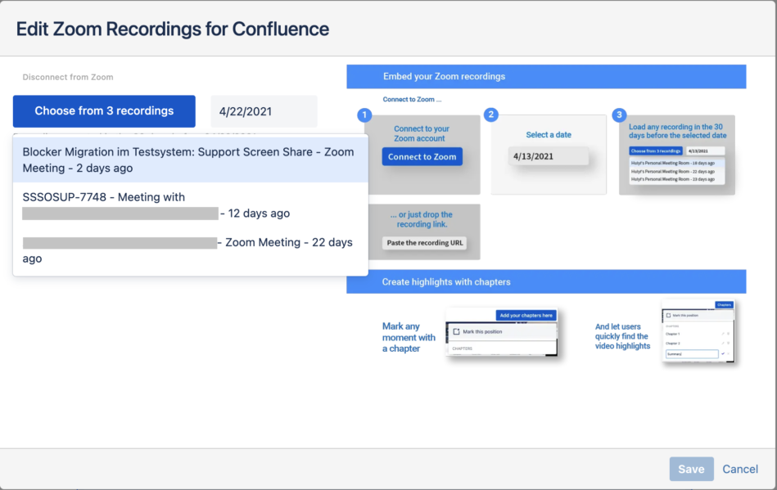Click the Connect to your Zoom account text

click(422, 133)
